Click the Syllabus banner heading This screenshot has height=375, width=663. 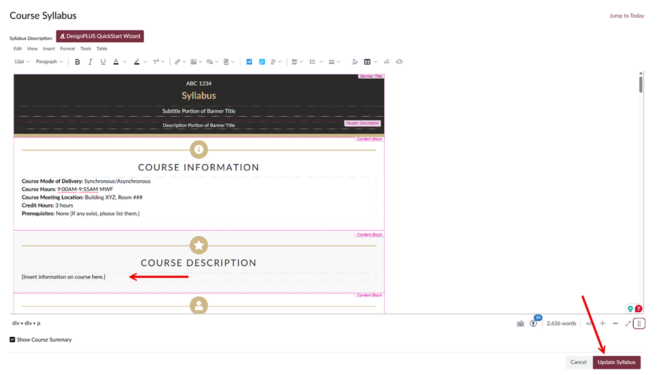click(199, 96)
